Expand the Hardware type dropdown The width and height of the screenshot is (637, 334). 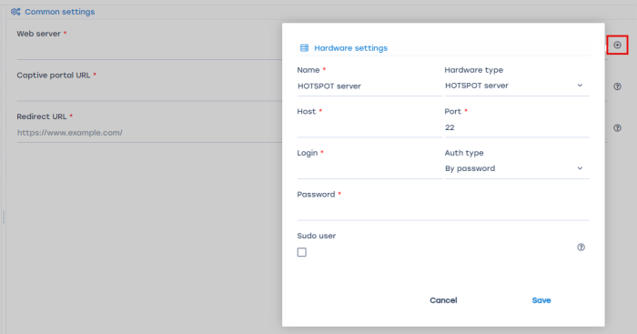[x=517, y=86]
